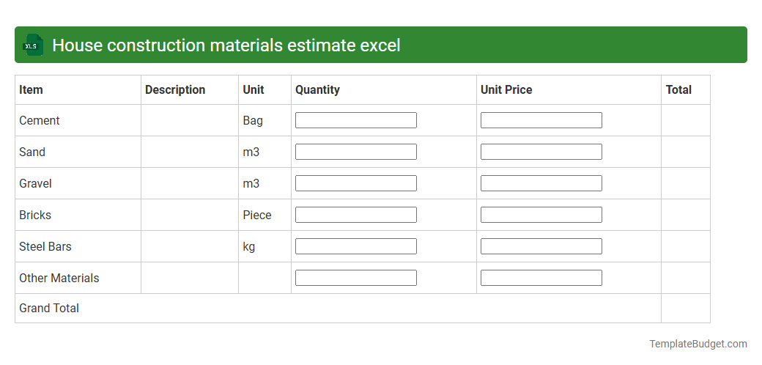
Task: Click the Grand Total row label
Action: tap(49, 309)
